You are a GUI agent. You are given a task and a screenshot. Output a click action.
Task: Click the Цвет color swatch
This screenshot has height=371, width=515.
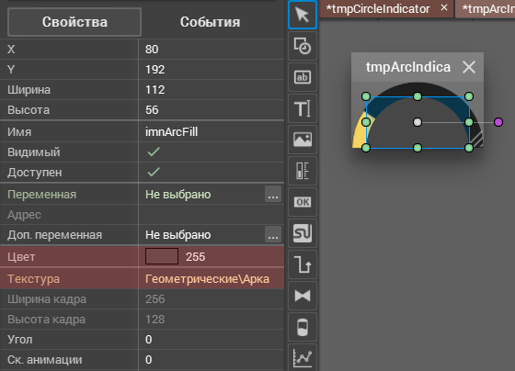(x=162, y=256)
